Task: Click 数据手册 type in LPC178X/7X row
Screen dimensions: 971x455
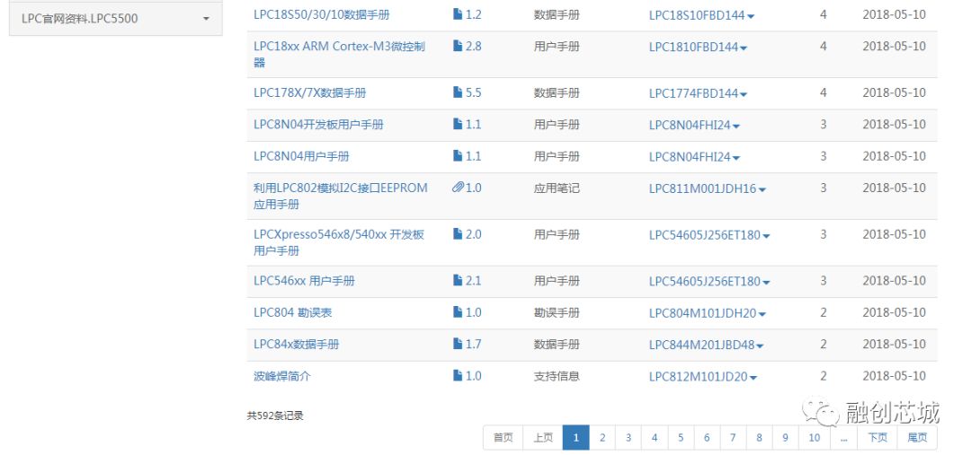Action: [557, 93]
